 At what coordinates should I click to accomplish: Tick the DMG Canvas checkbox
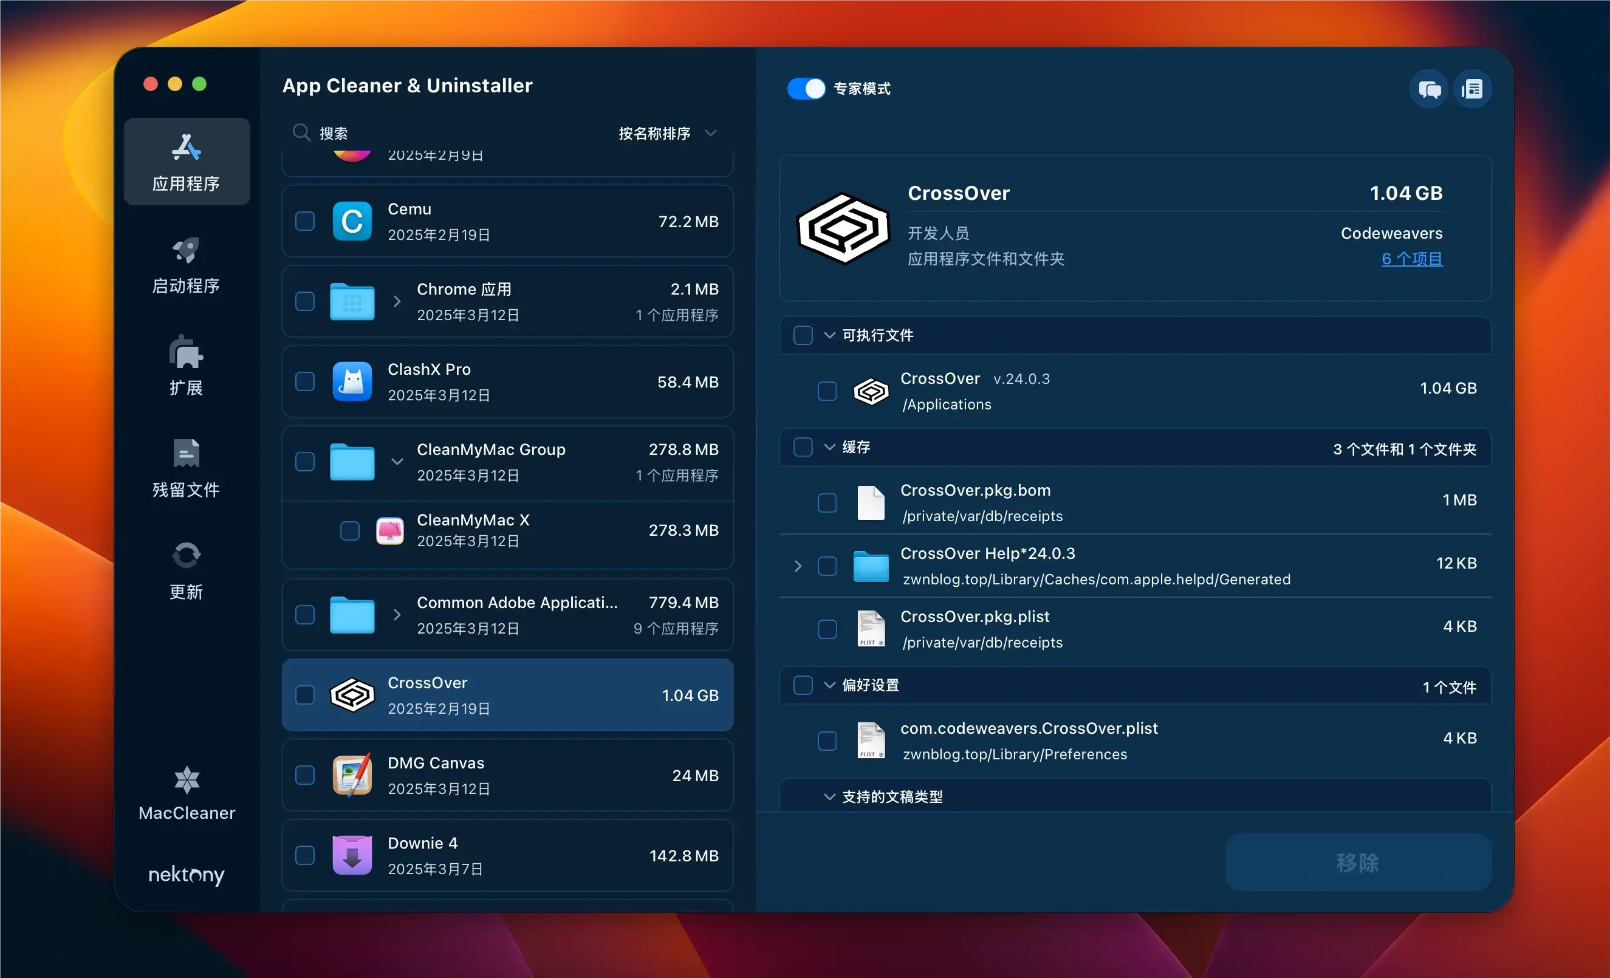coord(305,776)
